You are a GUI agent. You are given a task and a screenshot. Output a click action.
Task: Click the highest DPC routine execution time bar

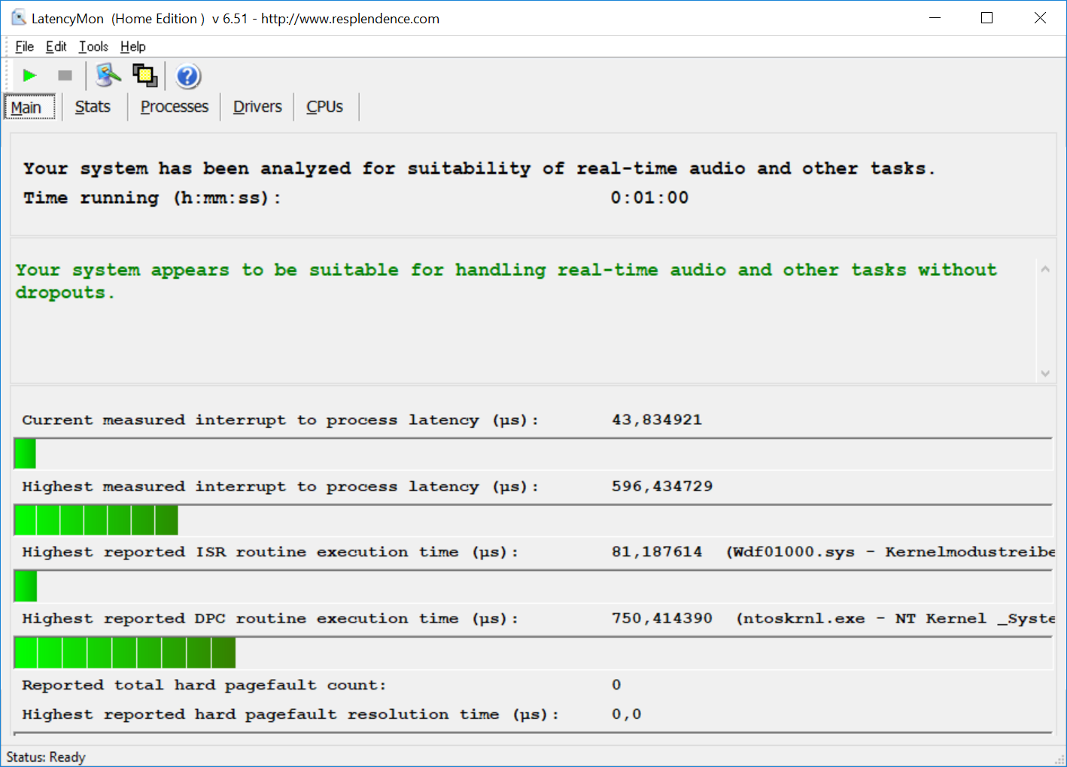125,653
